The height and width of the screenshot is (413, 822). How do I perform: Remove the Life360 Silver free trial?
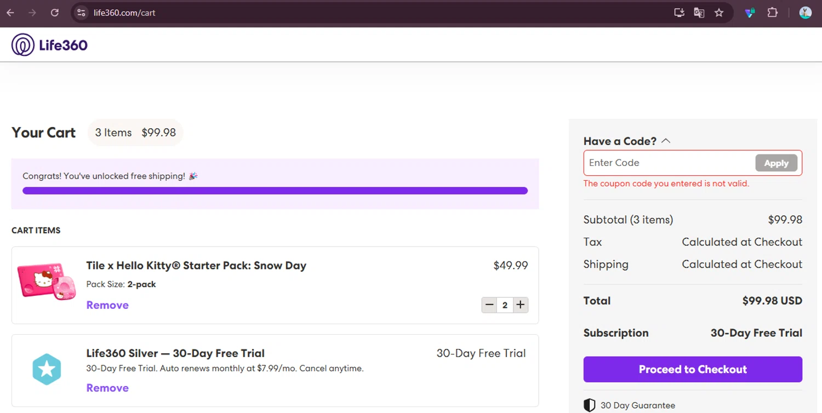[x=107, y=388]
